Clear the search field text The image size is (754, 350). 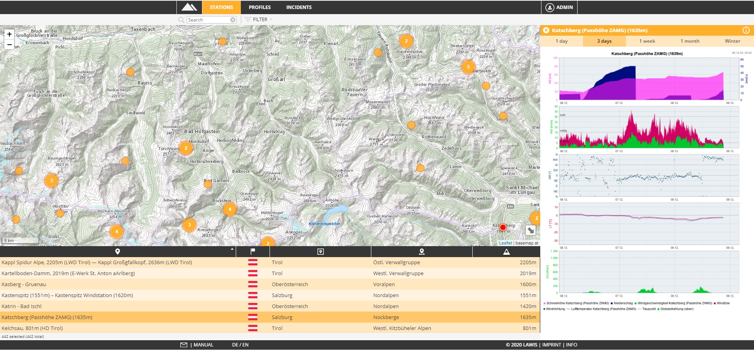233,20
